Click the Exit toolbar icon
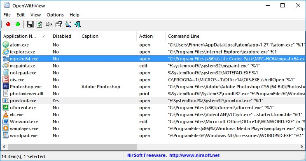 pos(78,24)
